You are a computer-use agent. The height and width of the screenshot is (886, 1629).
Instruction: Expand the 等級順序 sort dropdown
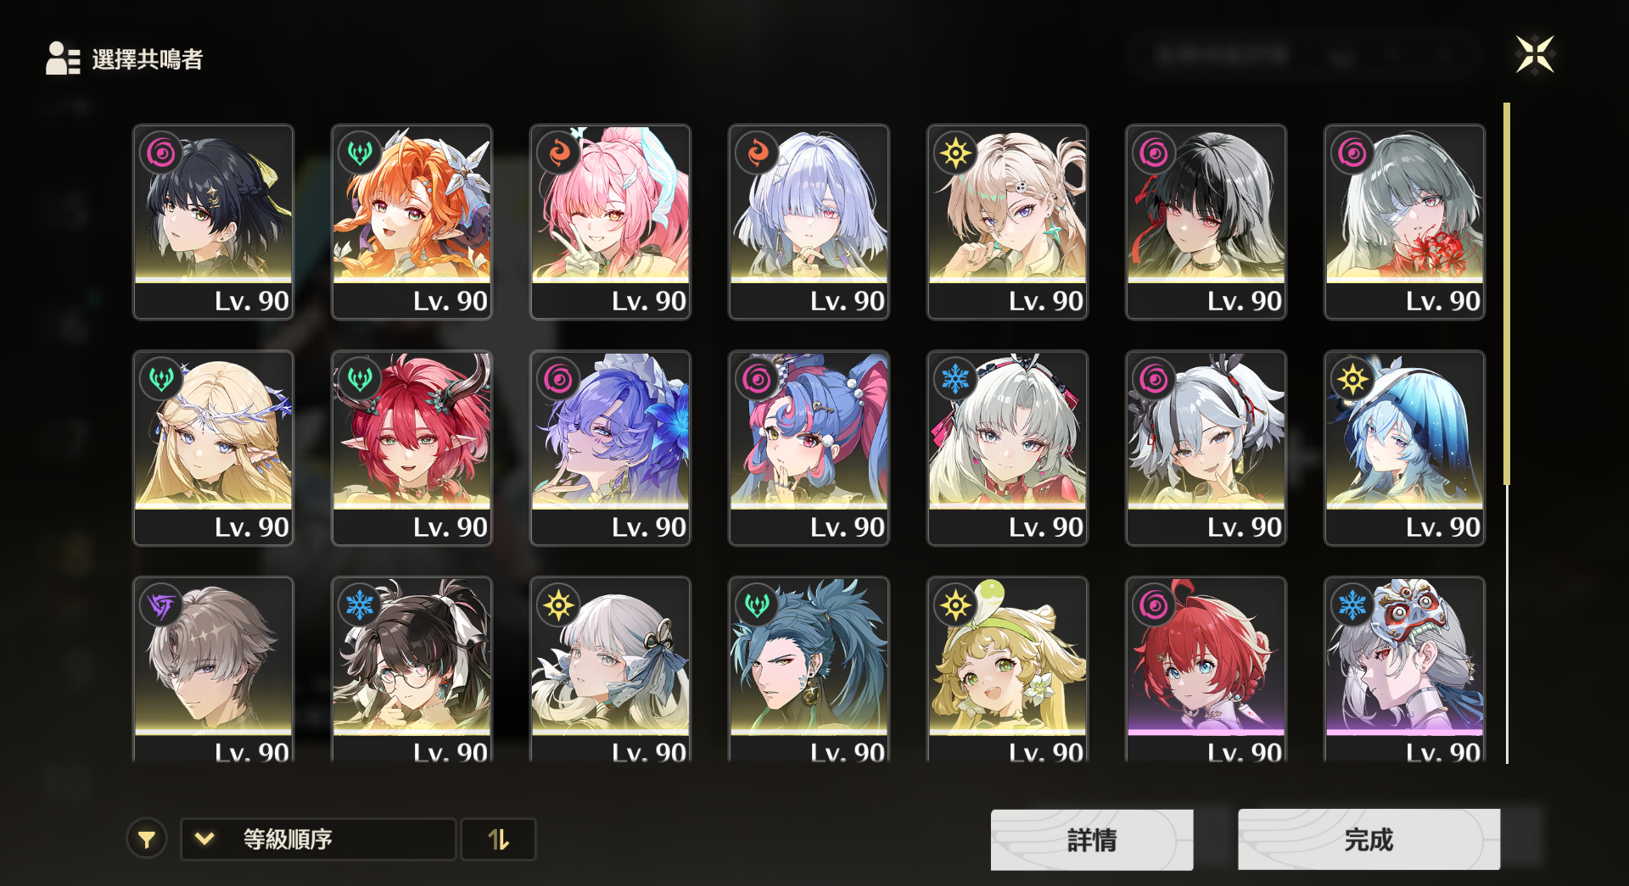[318, 839]
